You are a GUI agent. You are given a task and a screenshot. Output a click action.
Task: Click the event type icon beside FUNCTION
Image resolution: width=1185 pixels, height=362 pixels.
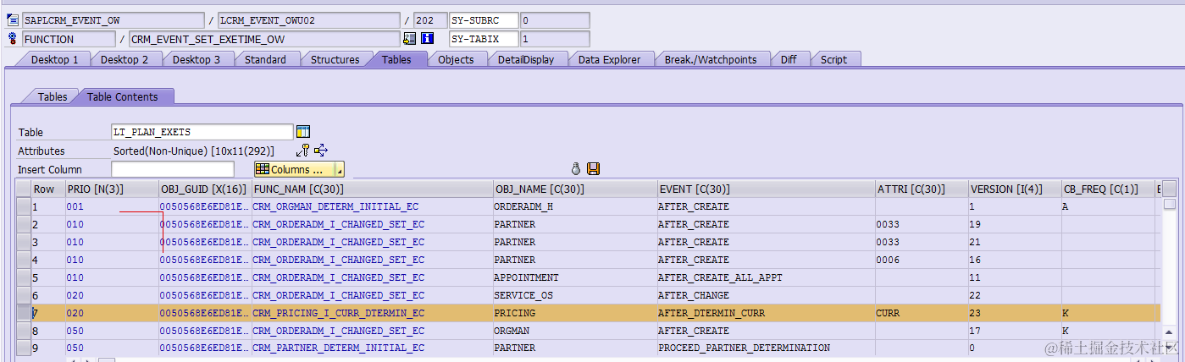click(x=12, y=39)
